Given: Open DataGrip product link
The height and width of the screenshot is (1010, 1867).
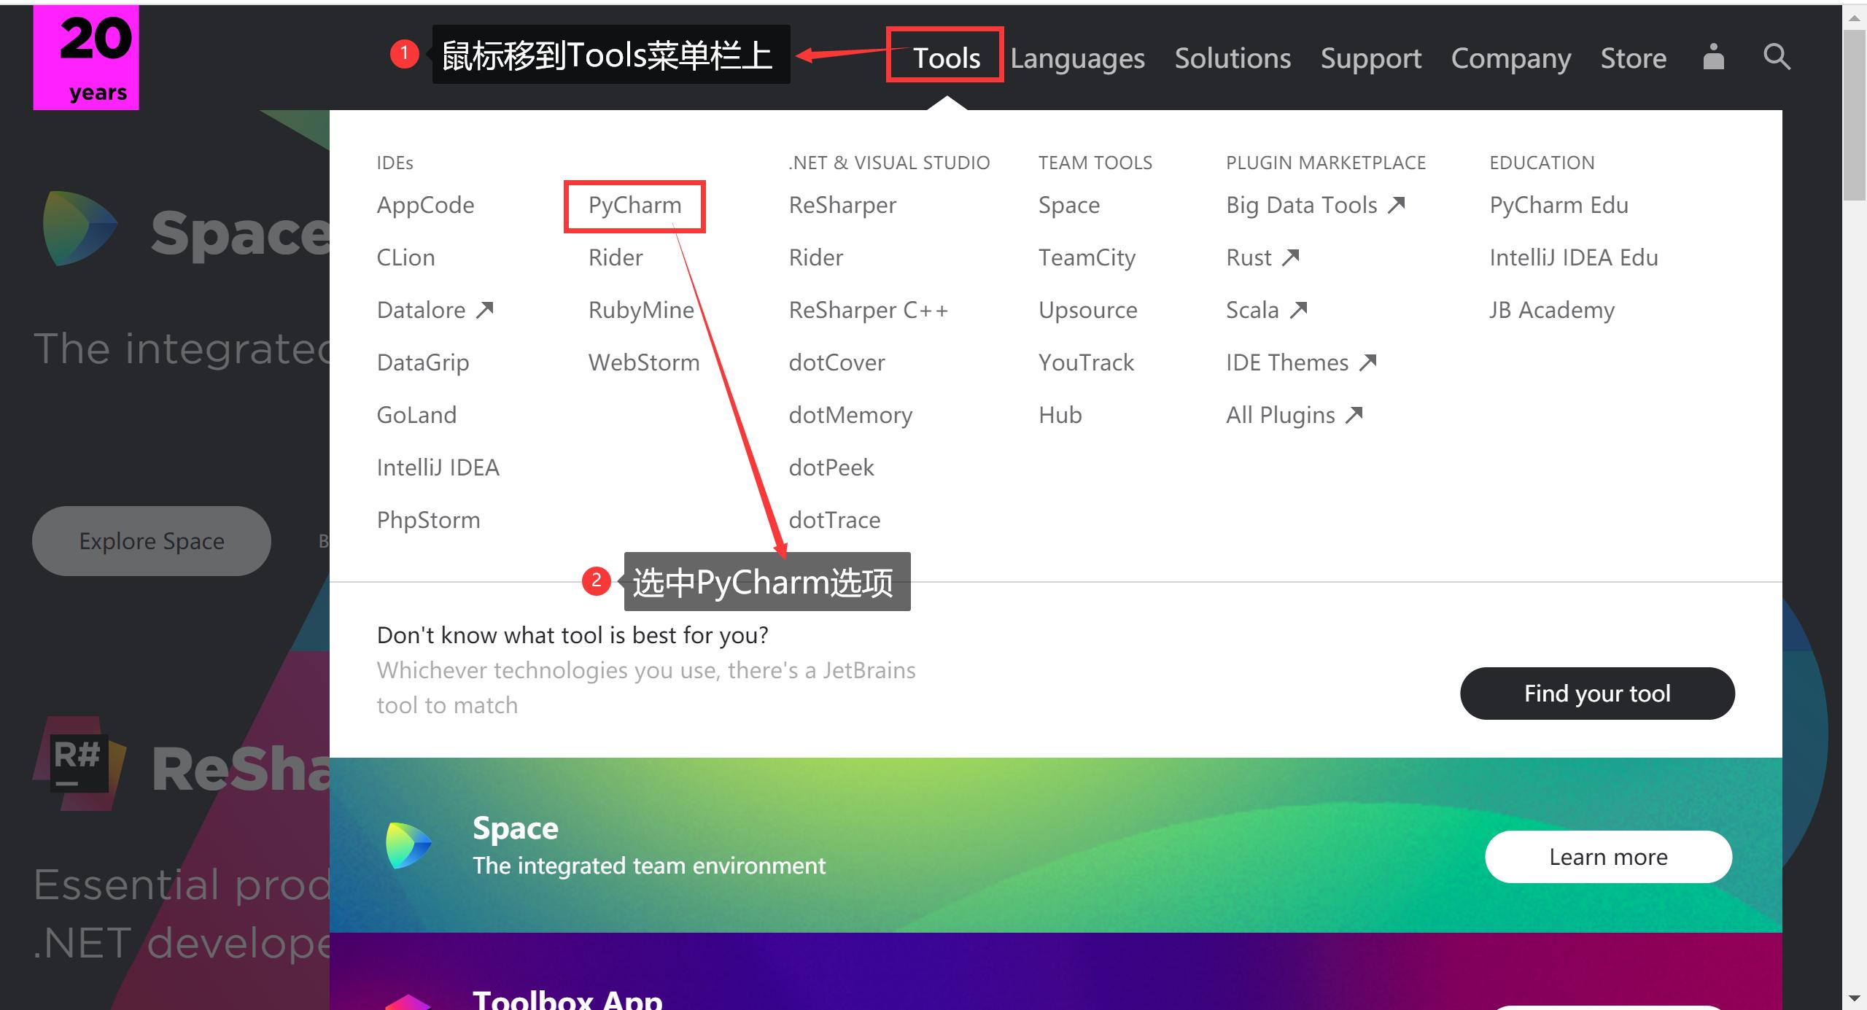Looking at the screenshot, I should [423, 363].
